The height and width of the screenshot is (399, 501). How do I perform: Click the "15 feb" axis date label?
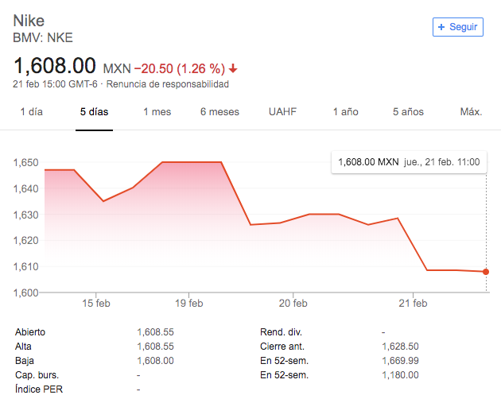[x=95, y=303]
